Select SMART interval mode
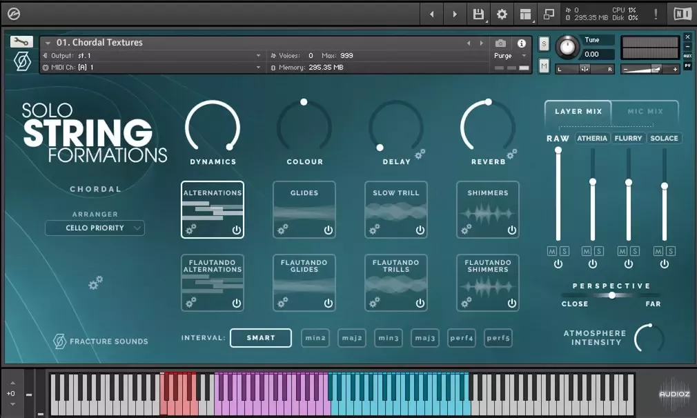Image resolution: width=697 pixels, height=418 pixels. [x=261, y=337]
